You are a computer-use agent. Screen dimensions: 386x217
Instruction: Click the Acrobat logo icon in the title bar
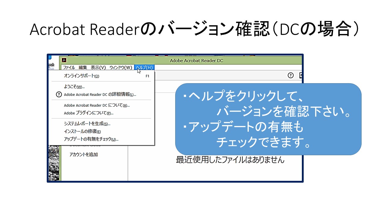64,60
